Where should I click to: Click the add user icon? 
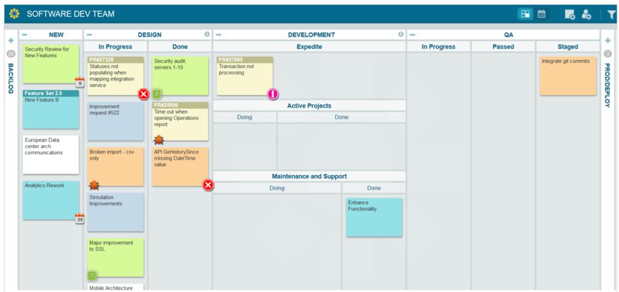click(x=586, y=15)
